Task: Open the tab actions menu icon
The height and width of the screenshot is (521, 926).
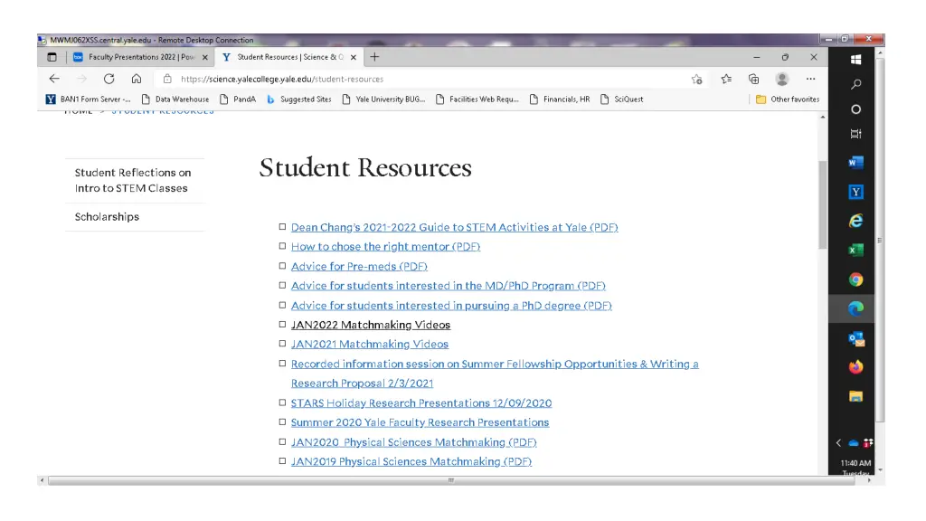Action: coord(52,57)
